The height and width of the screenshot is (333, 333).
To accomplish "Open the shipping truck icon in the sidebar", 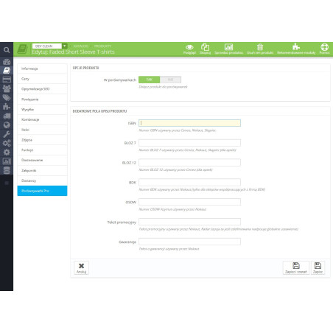I will point(7,116).
